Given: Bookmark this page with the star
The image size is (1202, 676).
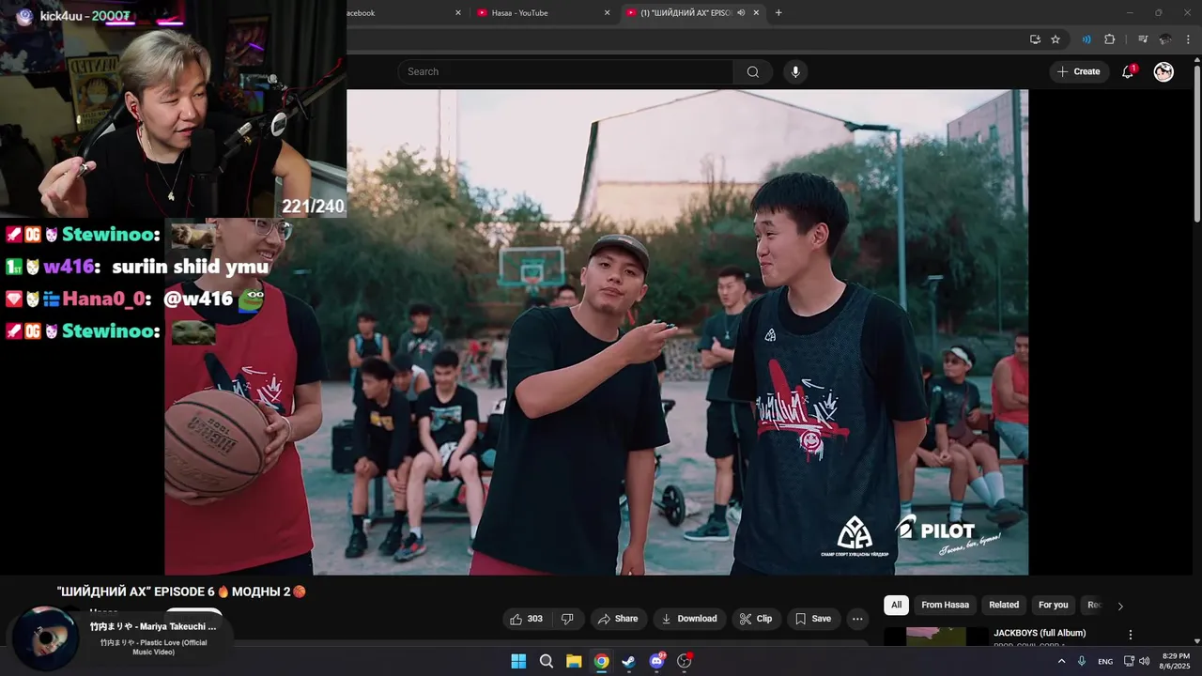Looking at the screenshot, I should 1056,39.
